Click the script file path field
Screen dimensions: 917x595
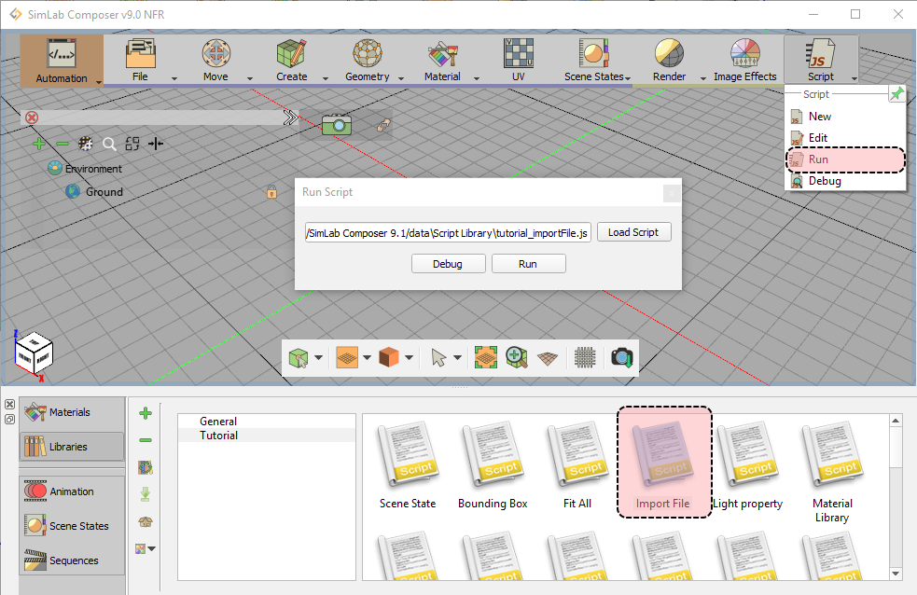click(448, 232)
